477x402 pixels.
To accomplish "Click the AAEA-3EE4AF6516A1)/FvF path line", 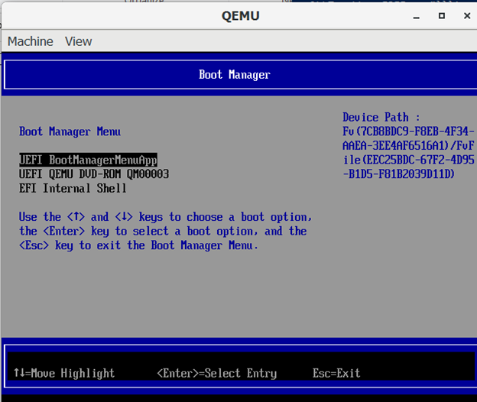I will coord(408,146).
